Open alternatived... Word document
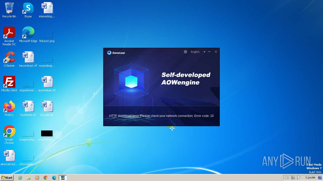 pyautogui.click(x=9, y=158)
